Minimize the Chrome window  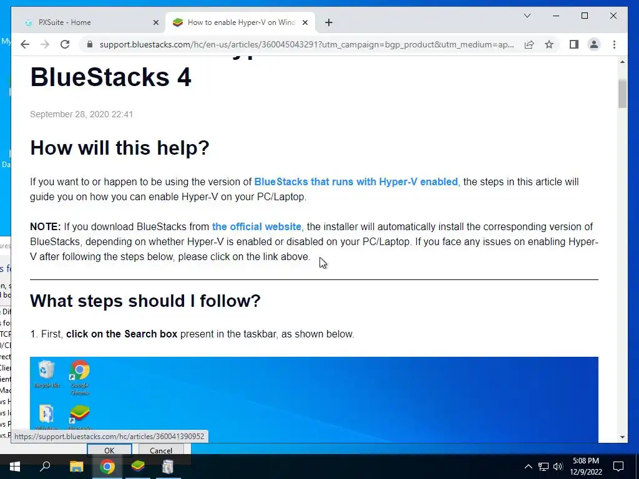(x=556, y=16)
